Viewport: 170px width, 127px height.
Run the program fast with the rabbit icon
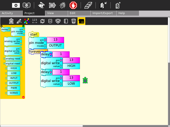pos(42,5)
